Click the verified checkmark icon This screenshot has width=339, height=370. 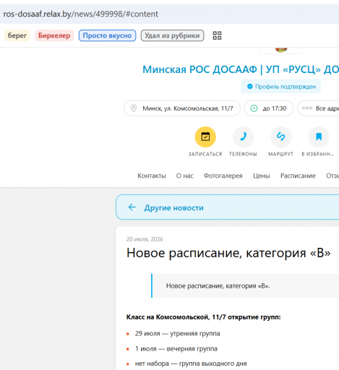pos(250,86)
